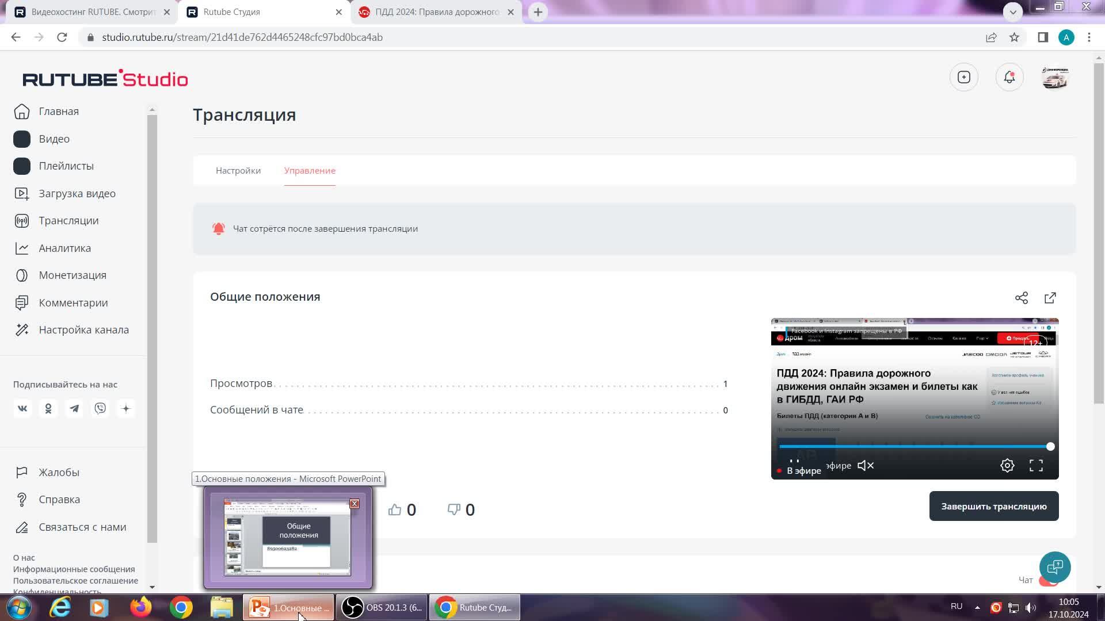Open the Справка link in sidebar
The width and height of the screenshot is (1105, 621).
[x=59, y=500]
